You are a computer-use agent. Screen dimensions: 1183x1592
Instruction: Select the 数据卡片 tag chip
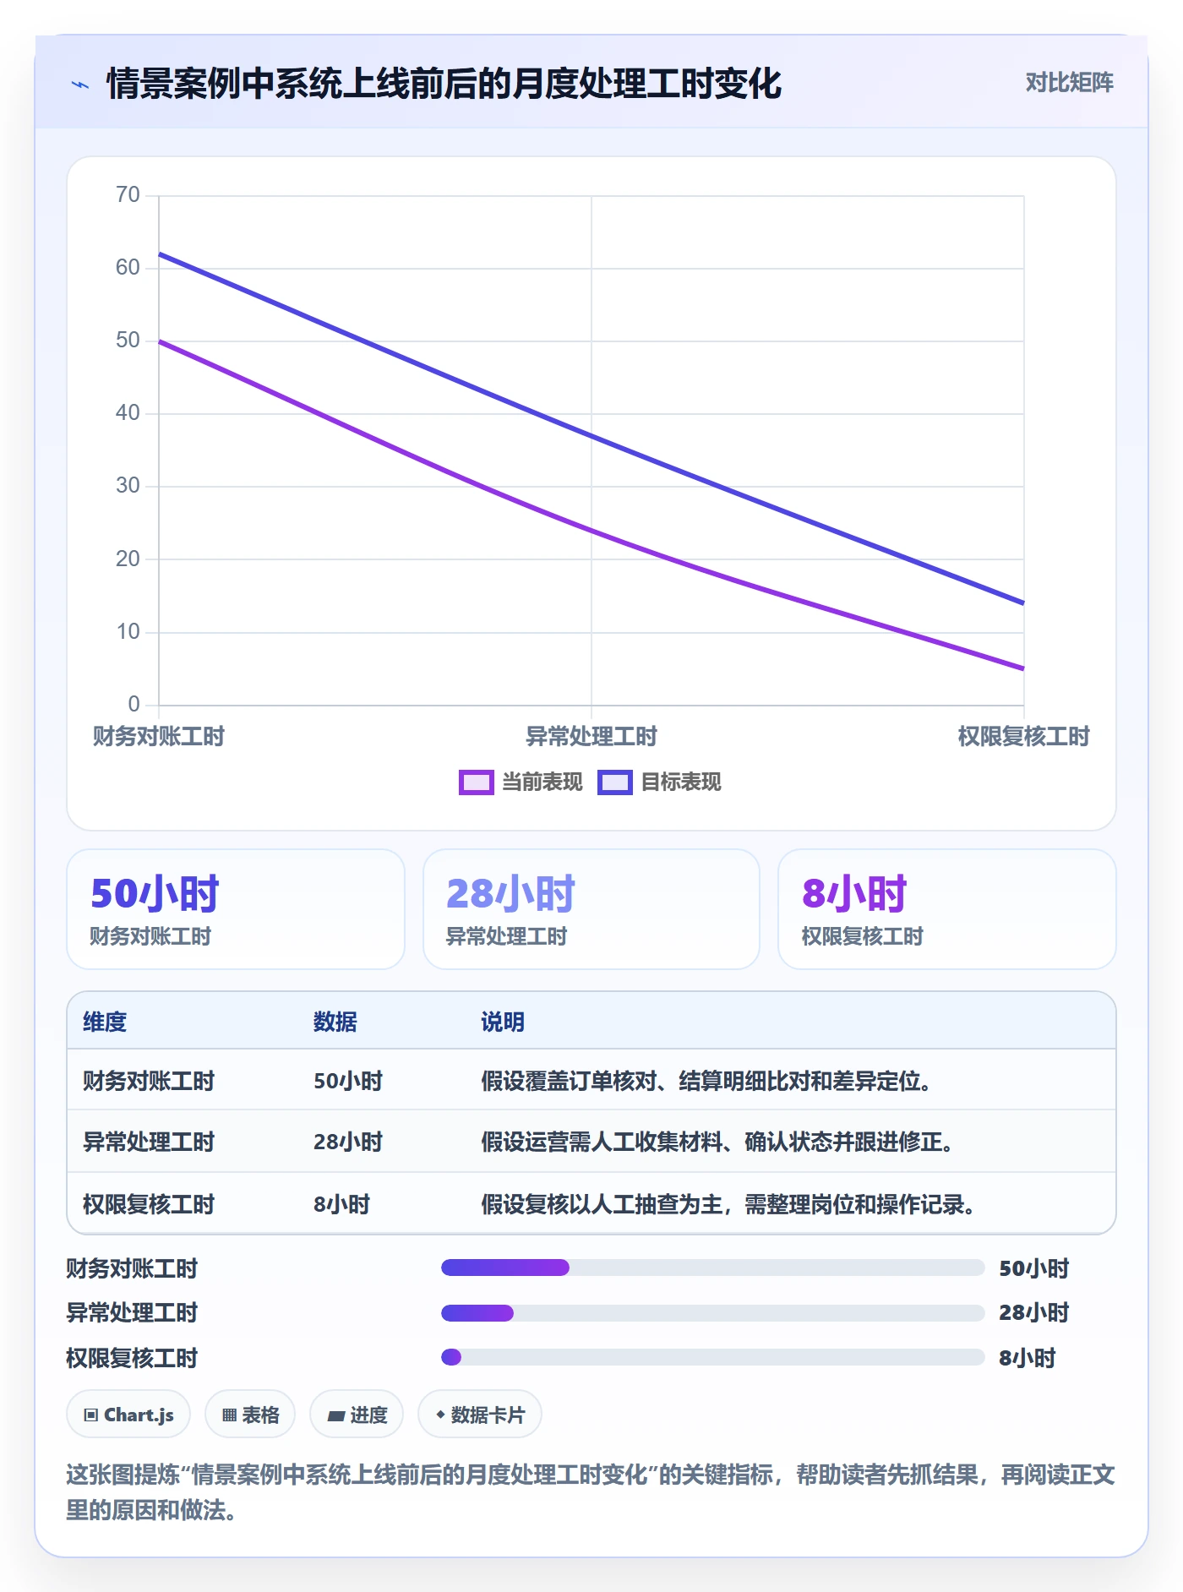pos(480,1415)
